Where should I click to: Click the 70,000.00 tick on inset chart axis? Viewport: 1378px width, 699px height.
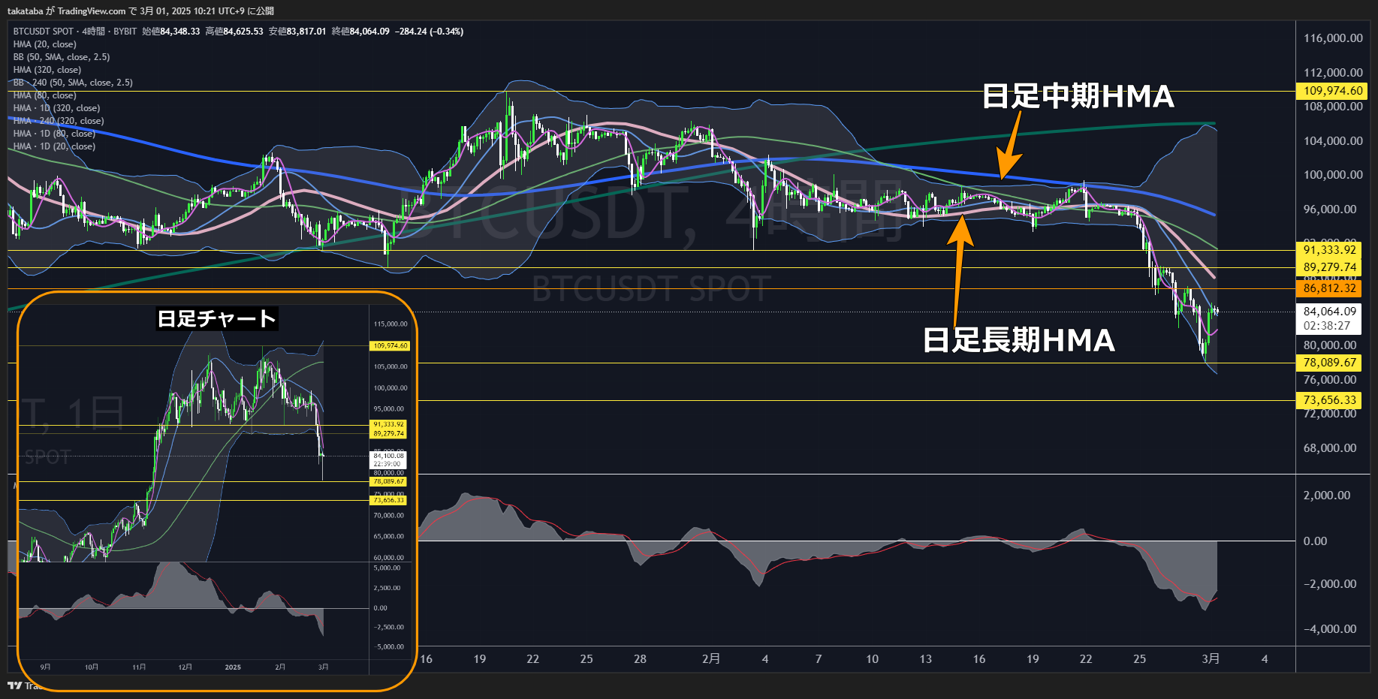(x=389, y=516)
